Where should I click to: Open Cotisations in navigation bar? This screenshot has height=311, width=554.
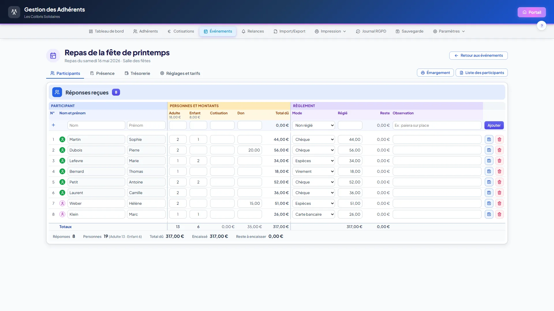[181, 31]
